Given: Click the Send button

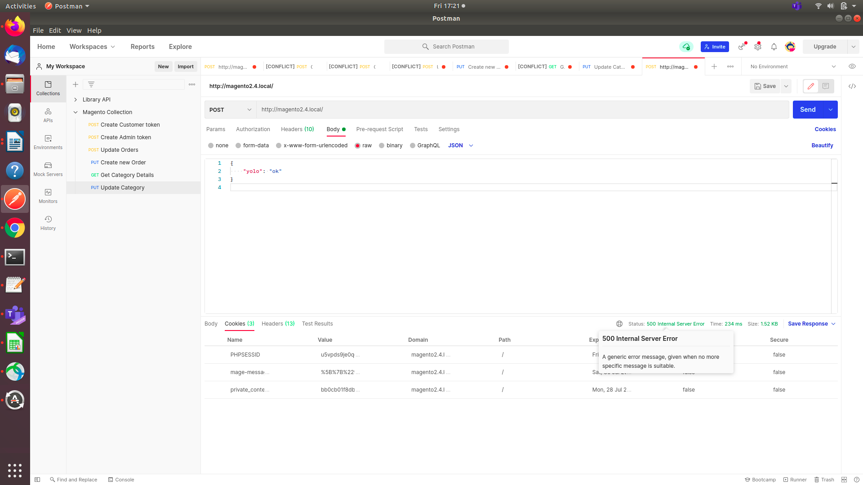Looking at the screenshot, I should click(x=808, y=110).
